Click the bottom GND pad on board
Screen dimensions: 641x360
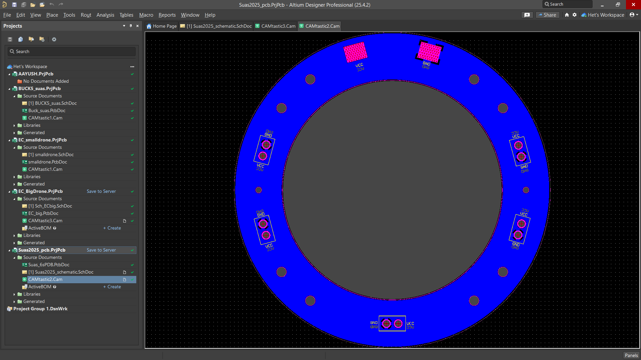(386, 323)
